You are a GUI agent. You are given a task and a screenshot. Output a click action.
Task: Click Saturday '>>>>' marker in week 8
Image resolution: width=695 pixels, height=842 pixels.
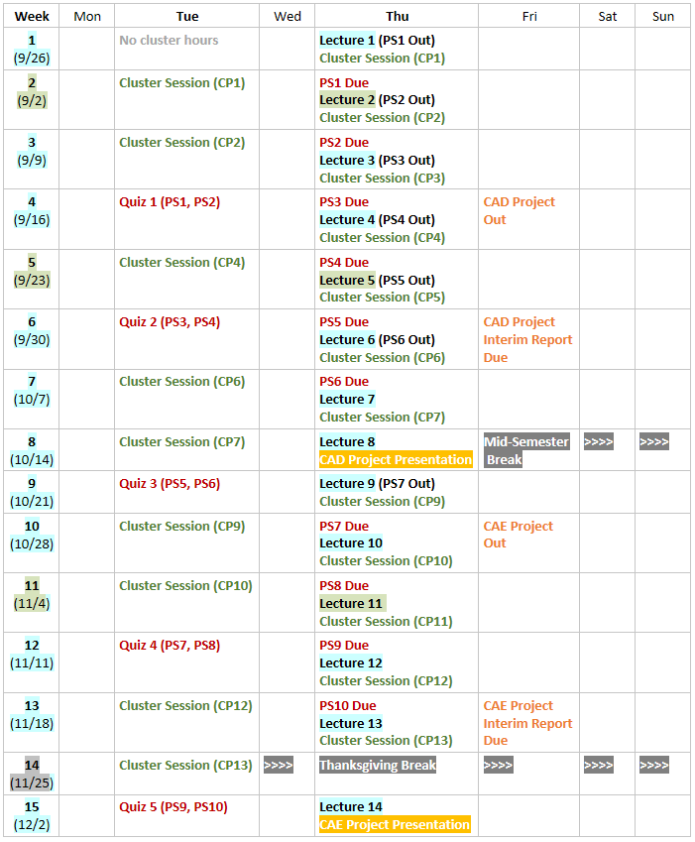599,441
